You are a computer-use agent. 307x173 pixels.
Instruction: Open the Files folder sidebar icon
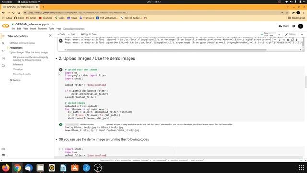(3, 66)
